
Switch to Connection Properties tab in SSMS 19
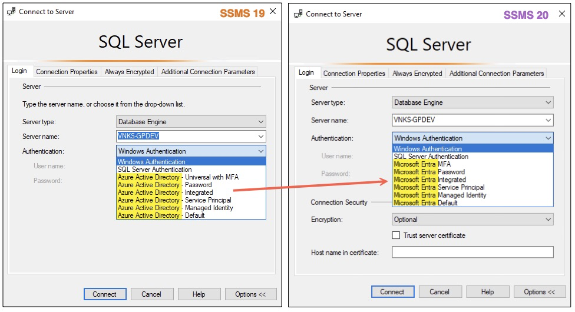pos(67,72)
